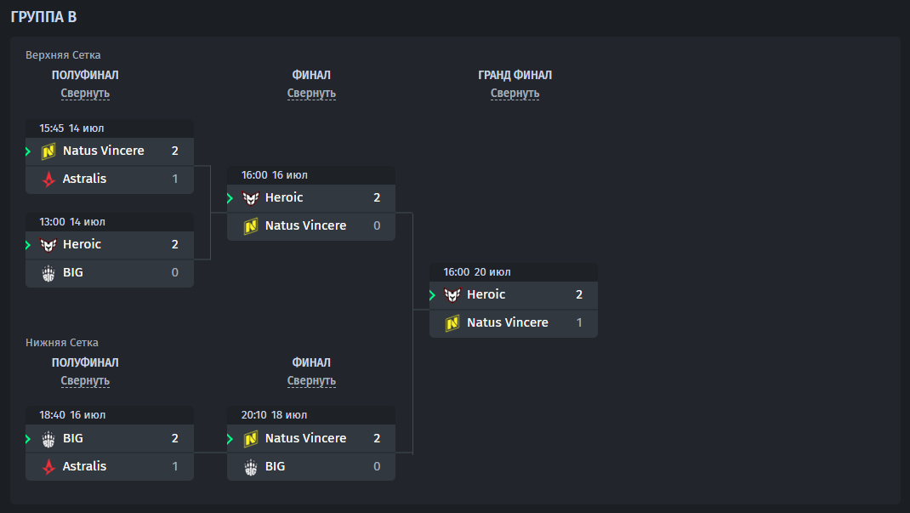
Task: Select Natus Vincere row in upper final
Action: coord(311,226)
